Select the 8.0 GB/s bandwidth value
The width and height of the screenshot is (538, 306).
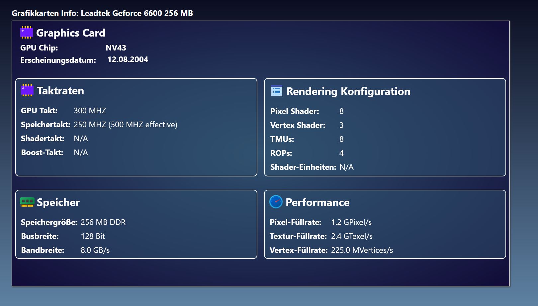pos(95,250)
